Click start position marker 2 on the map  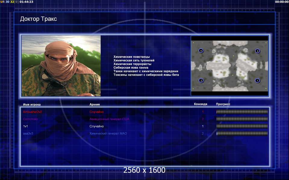pos(201,80)
